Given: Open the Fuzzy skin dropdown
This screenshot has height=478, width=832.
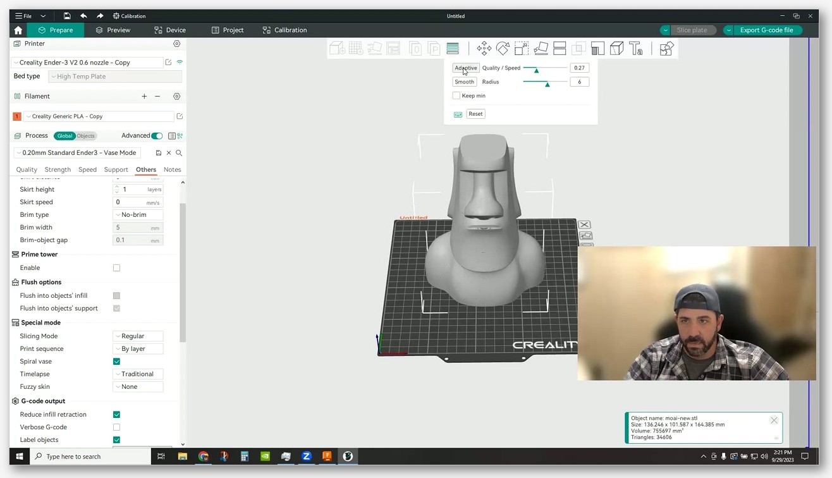Looking at the screenshot, I should [x=138, y=387].
